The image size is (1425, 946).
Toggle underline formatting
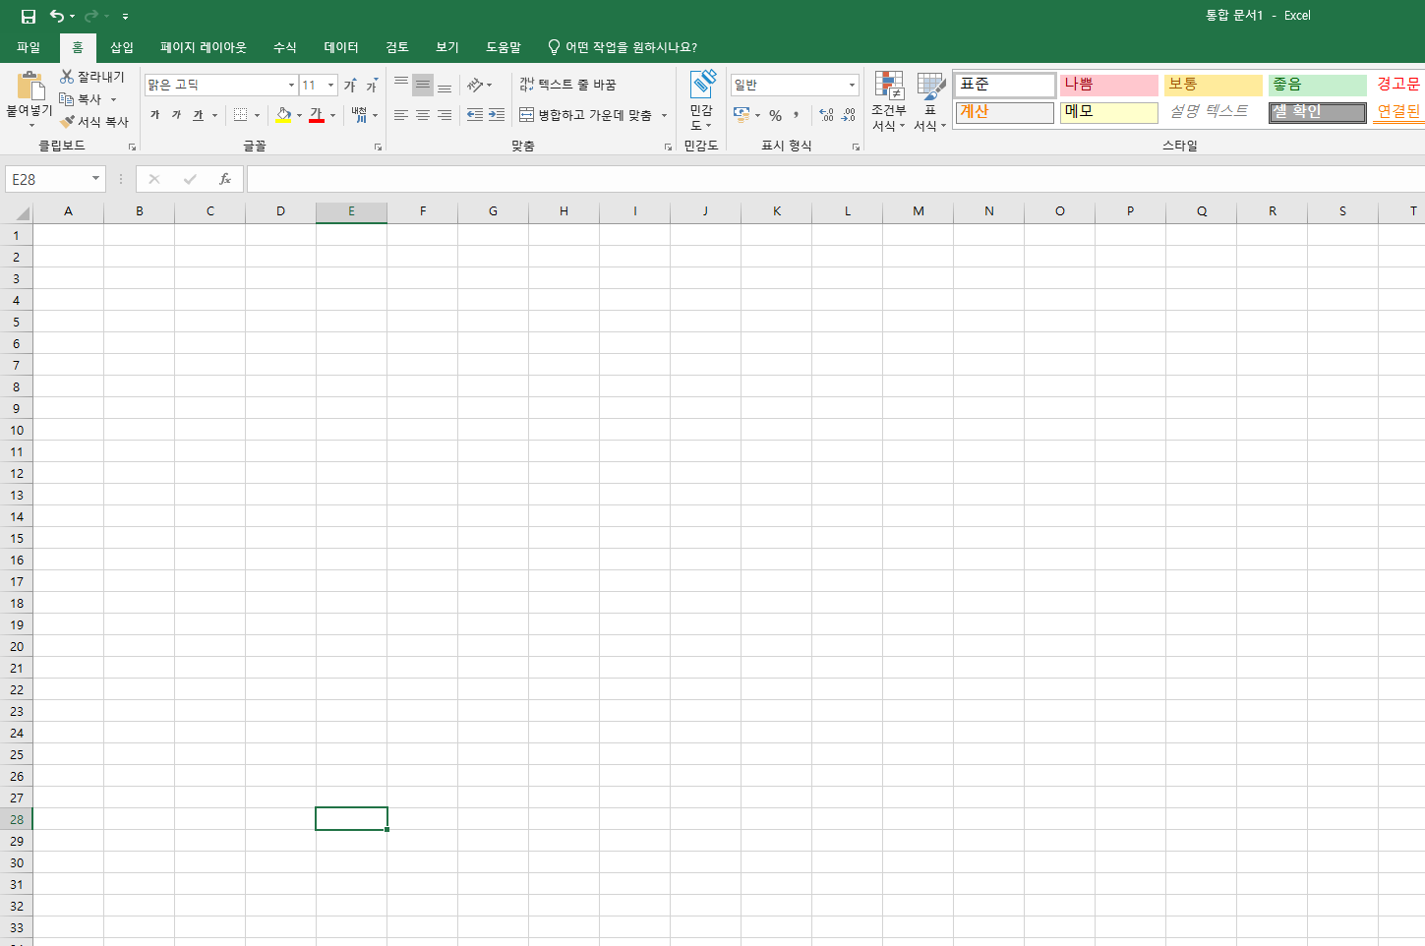[x=198, y=115]
